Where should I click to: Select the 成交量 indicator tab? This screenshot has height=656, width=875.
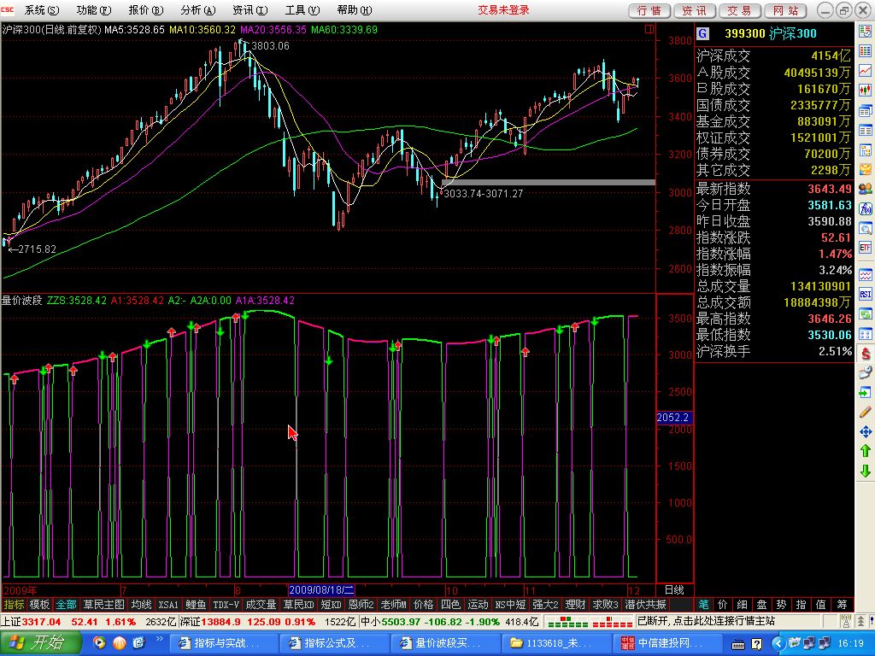tap(261, 605)
